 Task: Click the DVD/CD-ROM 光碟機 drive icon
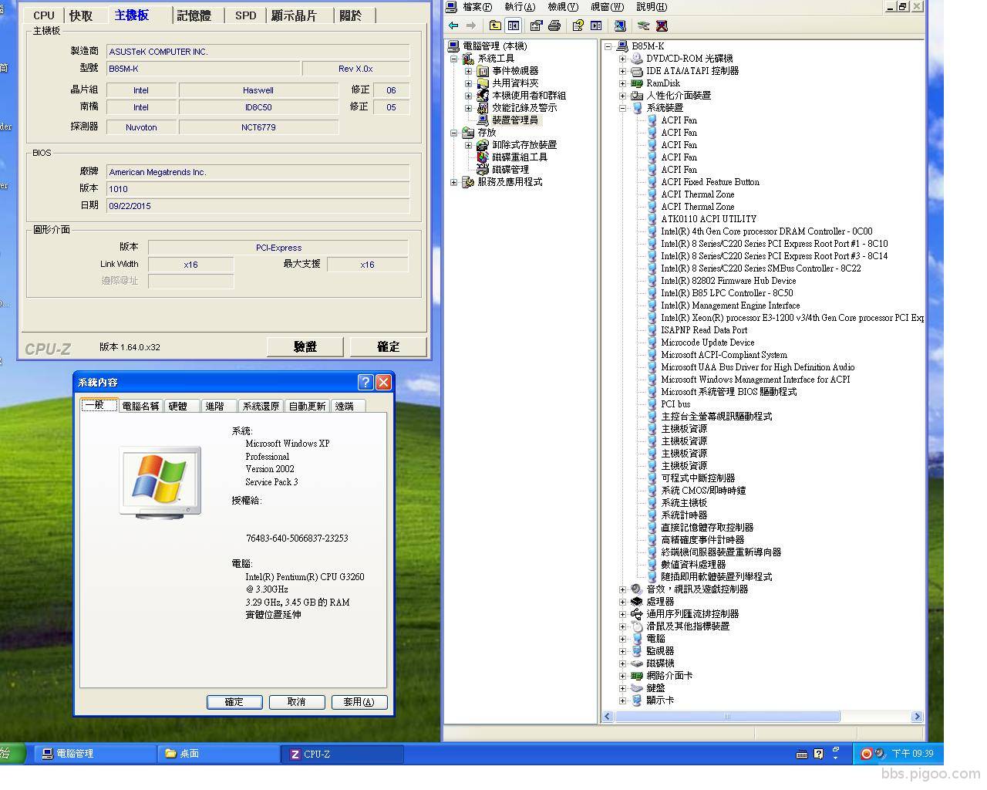pyautogui.click(x=637, y=59)
